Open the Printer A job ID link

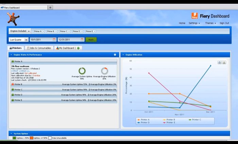tap(21, 71)
